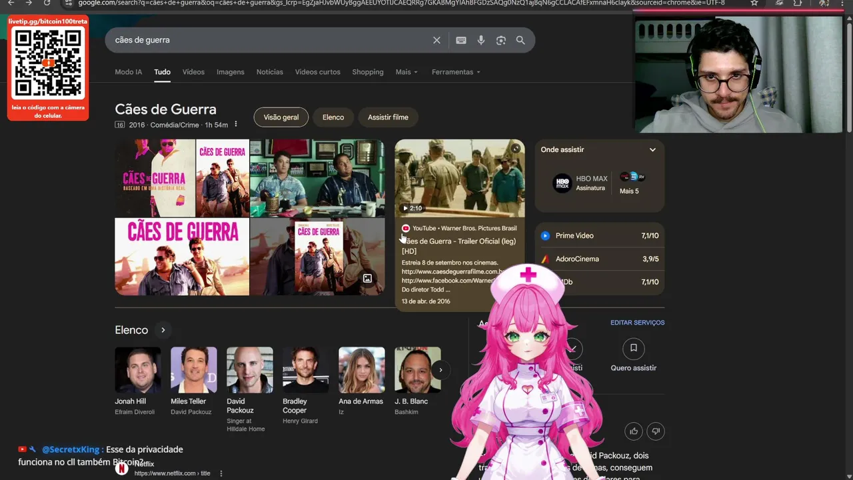The image size is (853, 480).
Task: Click the EDITAR SERVIÇOS link
Action: click(637, 323)
